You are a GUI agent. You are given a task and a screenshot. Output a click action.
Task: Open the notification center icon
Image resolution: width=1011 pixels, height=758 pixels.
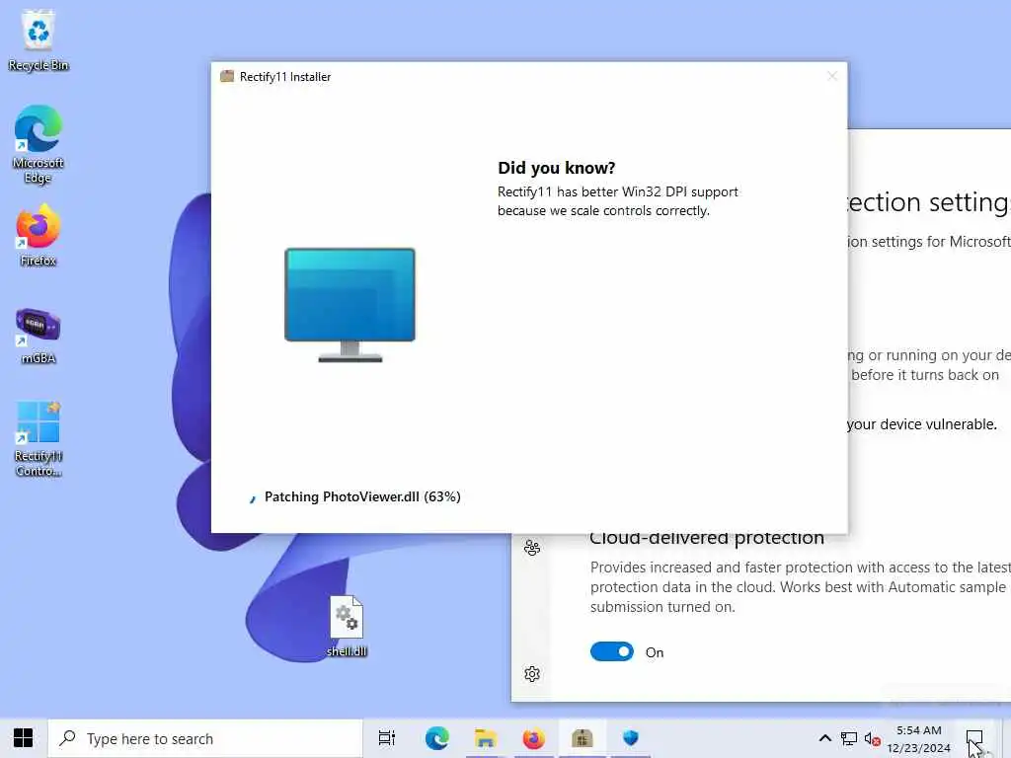click(x=974, y=738)
